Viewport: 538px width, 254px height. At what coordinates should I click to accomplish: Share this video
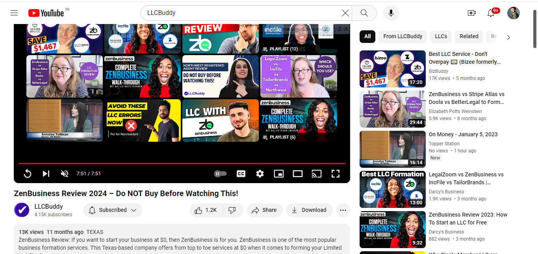coord(264,210)
